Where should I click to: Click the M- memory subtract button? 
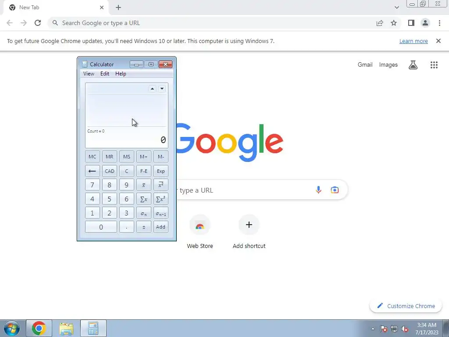161,157
